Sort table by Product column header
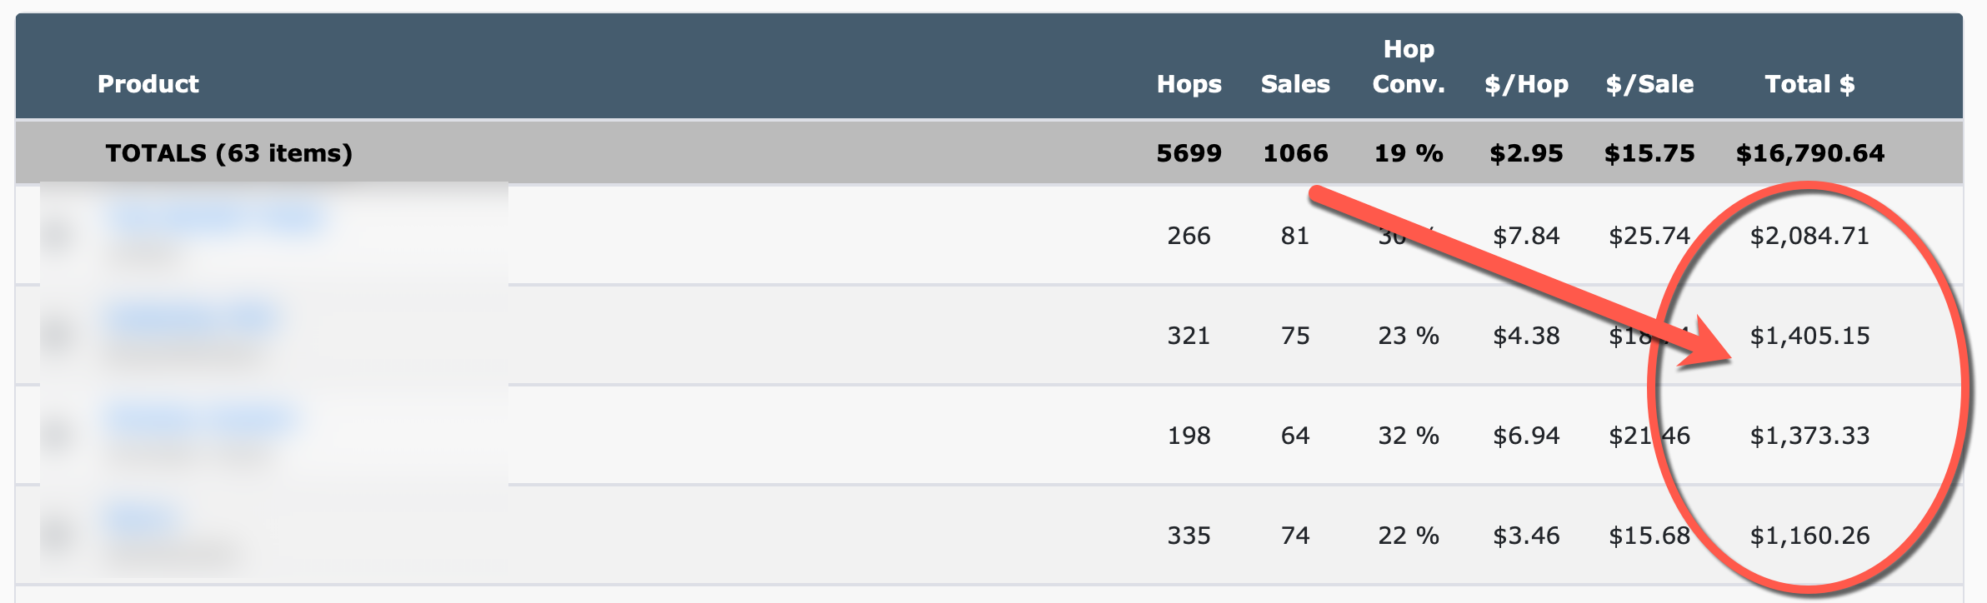 [x=148, y=84]
